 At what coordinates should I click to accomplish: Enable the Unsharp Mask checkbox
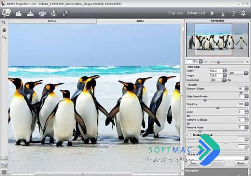pyautogui.click(x=189, y=135)
